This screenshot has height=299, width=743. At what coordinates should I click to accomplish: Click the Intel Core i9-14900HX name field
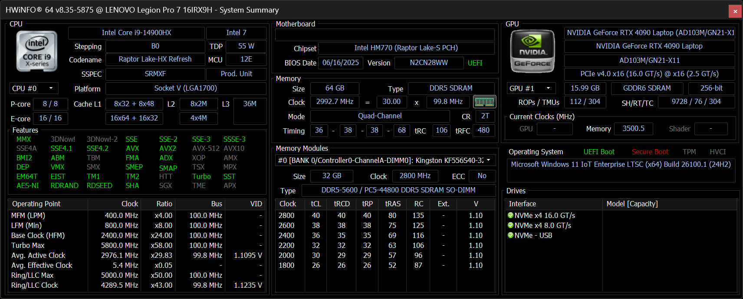tap(136, 33)
